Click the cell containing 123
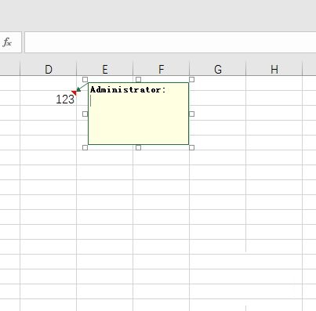The height and width of the screenshot is (311, 316). click(49, 98)
